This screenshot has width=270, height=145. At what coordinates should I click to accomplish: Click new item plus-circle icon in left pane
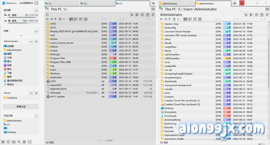pyautogui.click(x=142, y=15)
